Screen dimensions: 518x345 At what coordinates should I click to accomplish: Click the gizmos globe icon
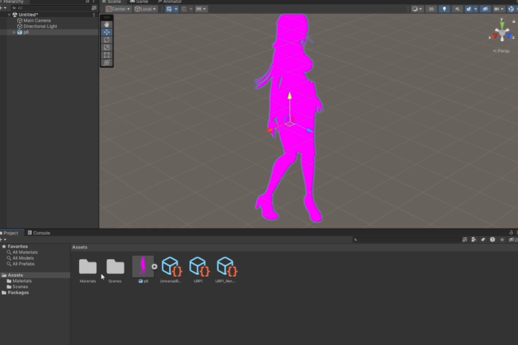(x=511, y=9)
